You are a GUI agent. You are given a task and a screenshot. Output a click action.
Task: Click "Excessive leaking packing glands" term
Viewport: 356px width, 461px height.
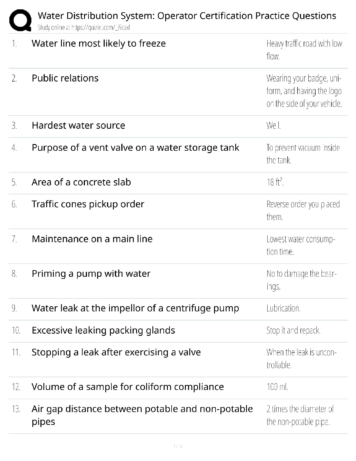pyautogui.click(x=103, y=330)
